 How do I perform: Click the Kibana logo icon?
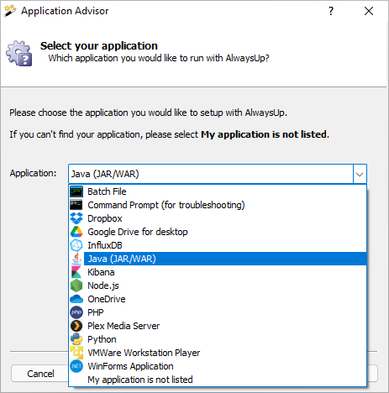(76, 272)
